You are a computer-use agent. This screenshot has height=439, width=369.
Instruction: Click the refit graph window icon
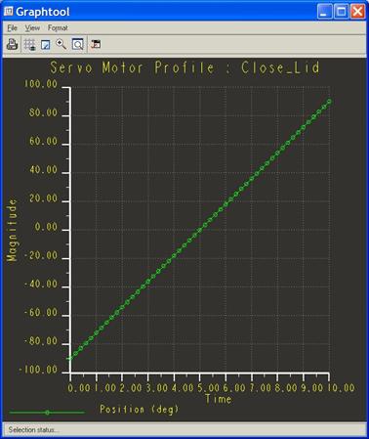(x=78, y=44)
